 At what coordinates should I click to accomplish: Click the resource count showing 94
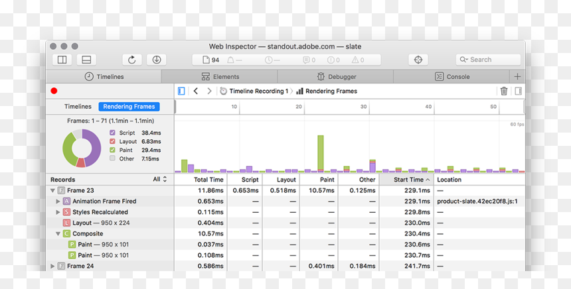tap(211, 60)
